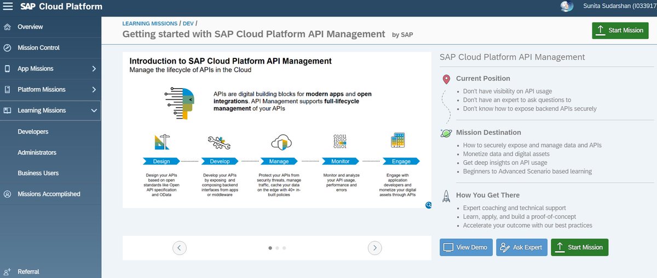Click the Design stage arrow label
Image resolution: width=657 pixels, height=278 pixels.
click(162, 161)
